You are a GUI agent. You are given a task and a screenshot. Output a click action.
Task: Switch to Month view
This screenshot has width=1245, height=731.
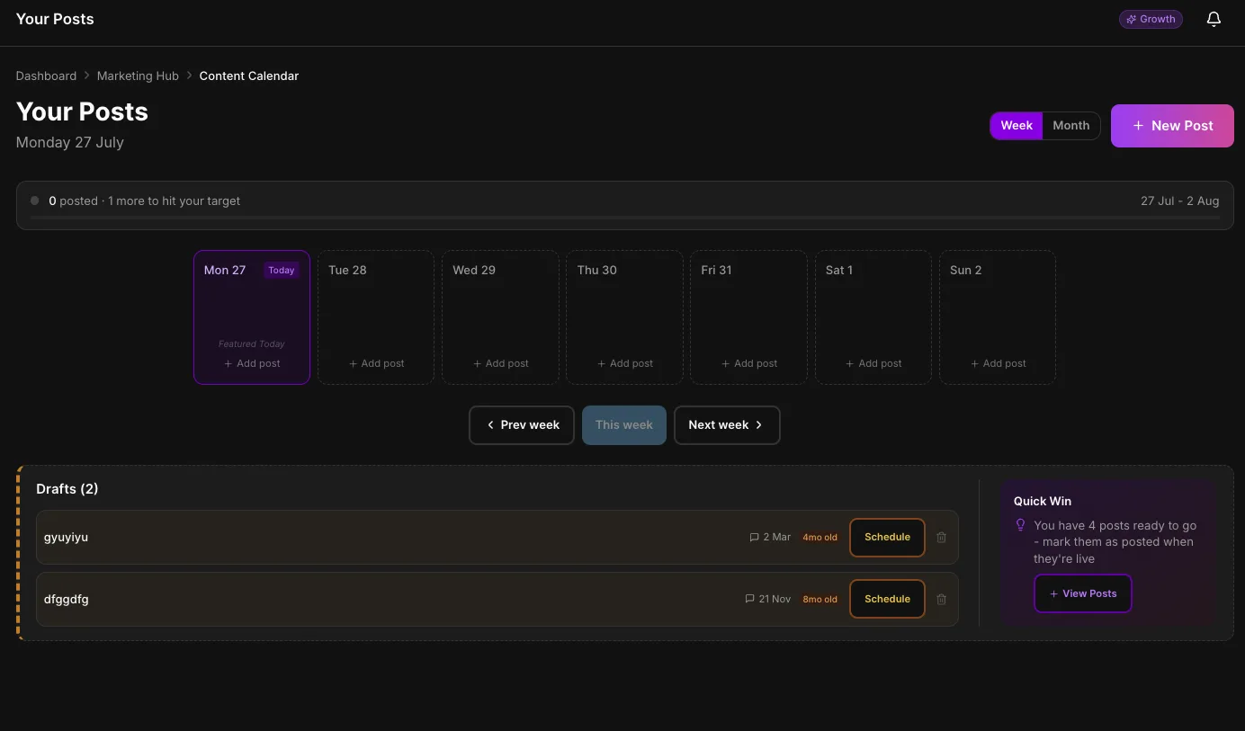tap(1071, 126)
